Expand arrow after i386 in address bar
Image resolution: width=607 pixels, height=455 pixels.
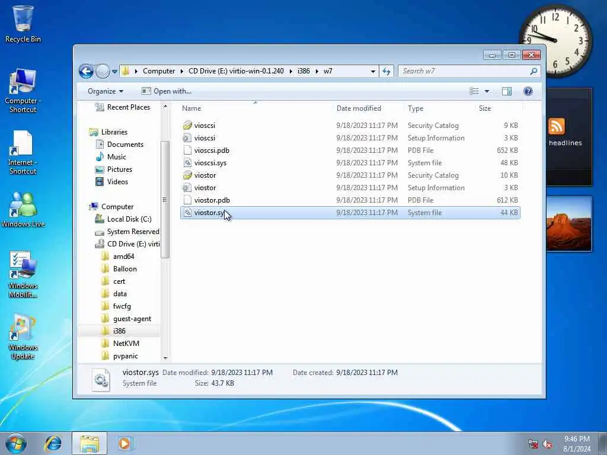(x=317, y=71)
